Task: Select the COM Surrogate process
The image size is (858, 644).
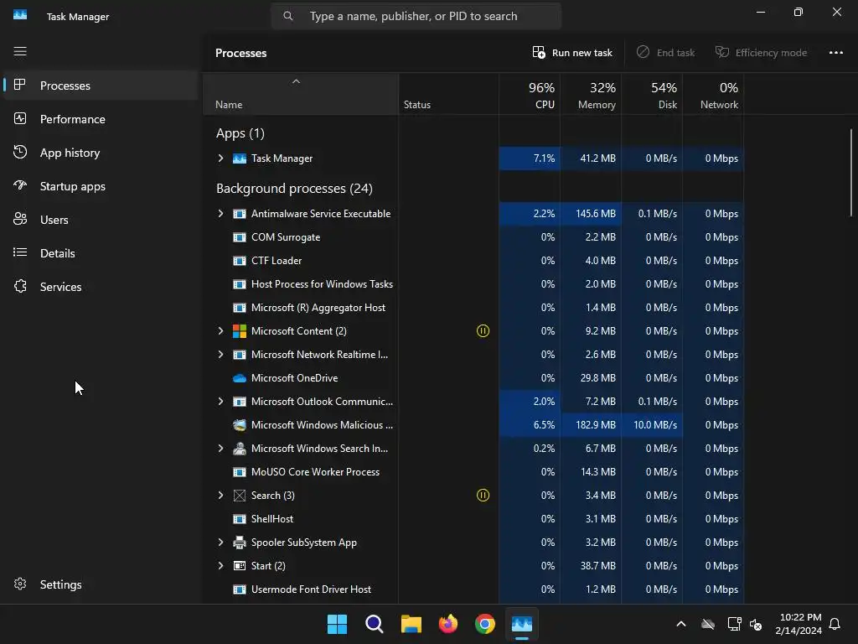Action: pyautogui.click(x=473, y=237)
